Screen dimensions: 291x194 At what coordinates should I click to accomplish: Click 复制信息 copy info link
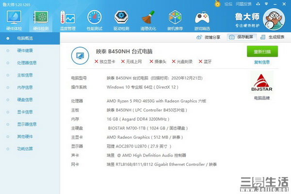[262, 62]
